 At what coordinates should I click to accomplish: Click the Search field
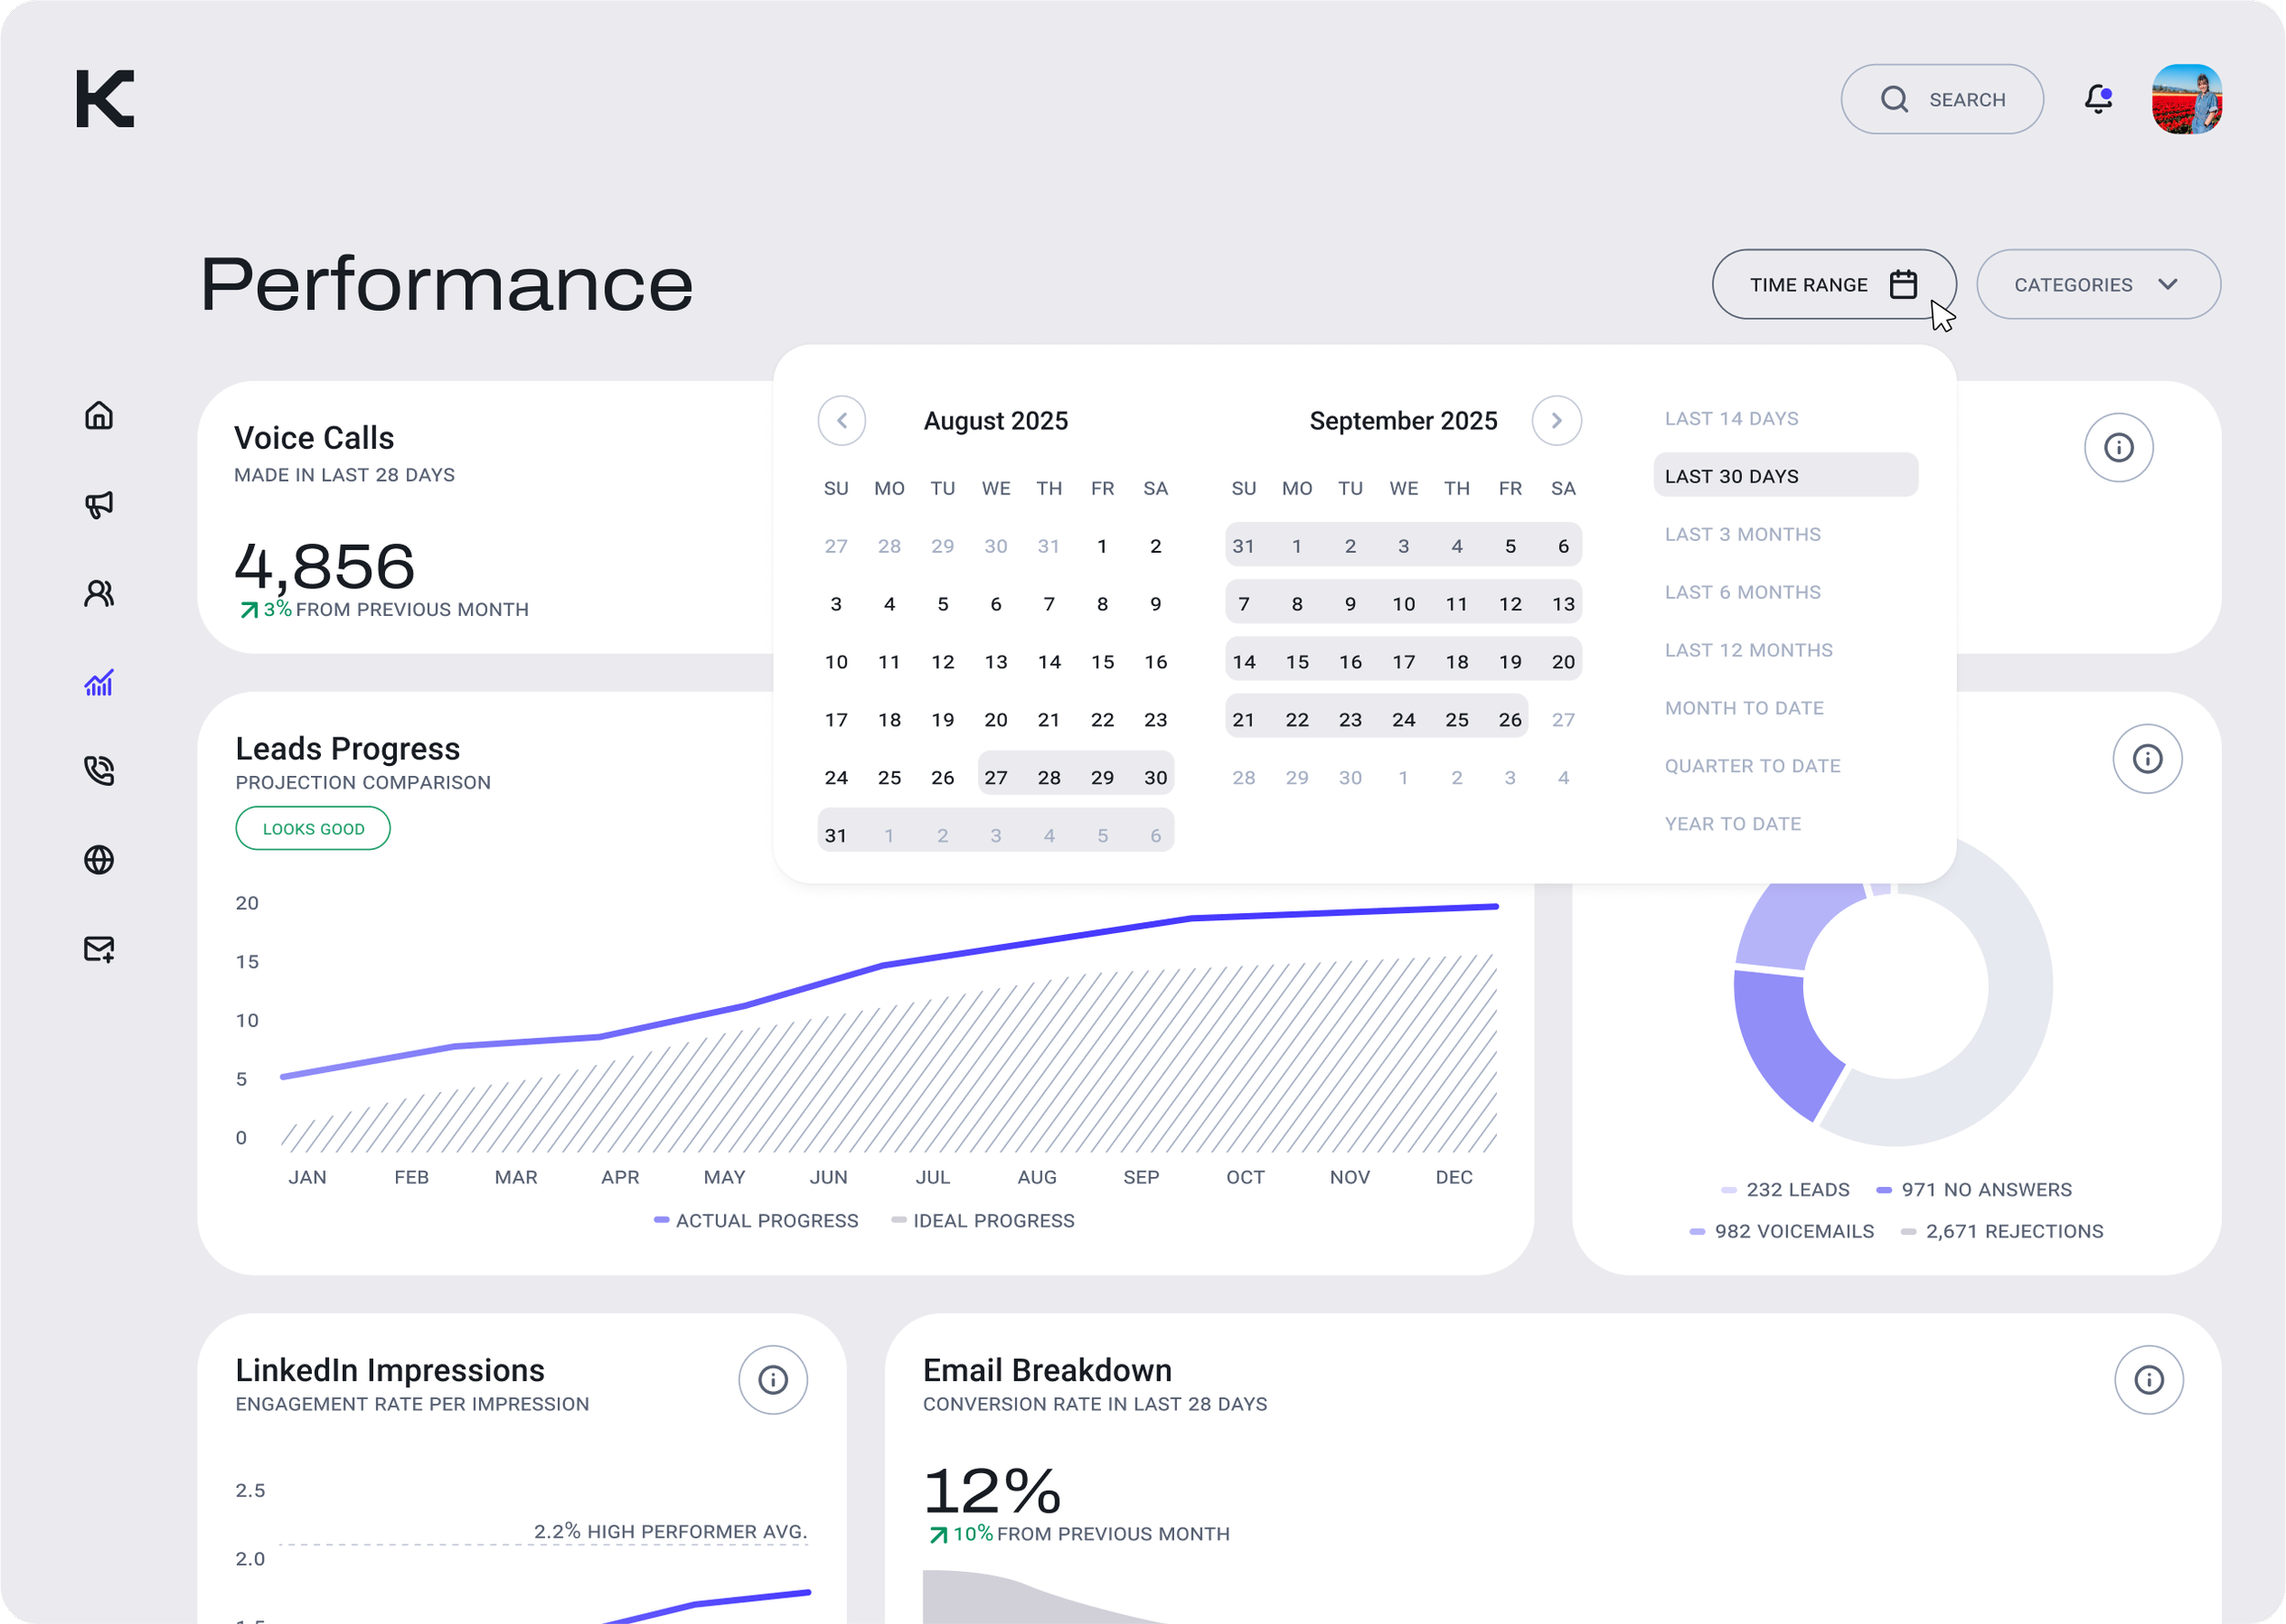[1941, 100]
